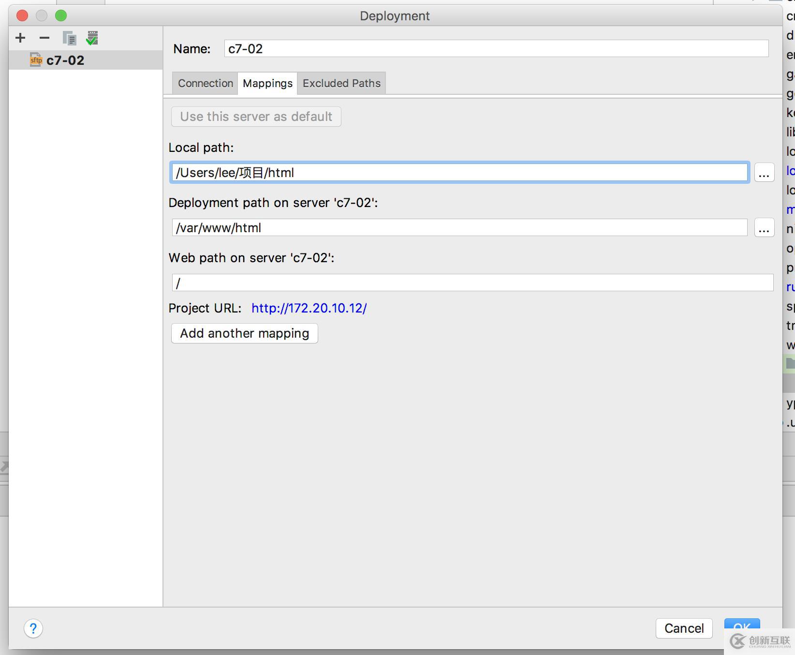Click the Name input field
This screenshot has width=795, height=655.
[x=496, y=48]
